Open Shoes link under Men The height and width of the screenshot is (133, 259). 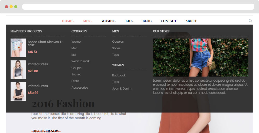[x=116, y=48]
